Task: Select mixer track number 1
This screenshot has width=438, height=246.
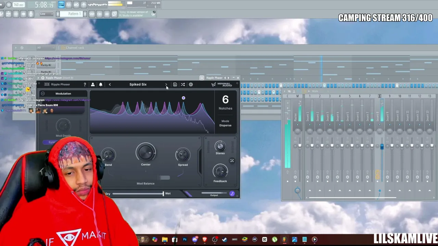Action: point(310,96)
